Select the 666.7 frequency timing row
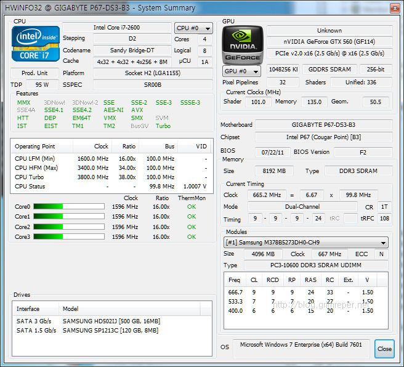This screenshot has width=404, height=367. (305, 292)
